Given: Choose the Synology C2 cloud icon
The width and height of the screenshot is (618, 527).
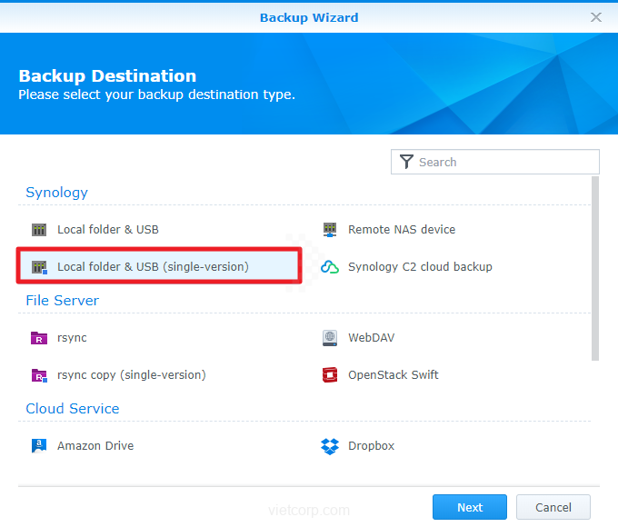Looking at the screenshot, I should [330, 267].
